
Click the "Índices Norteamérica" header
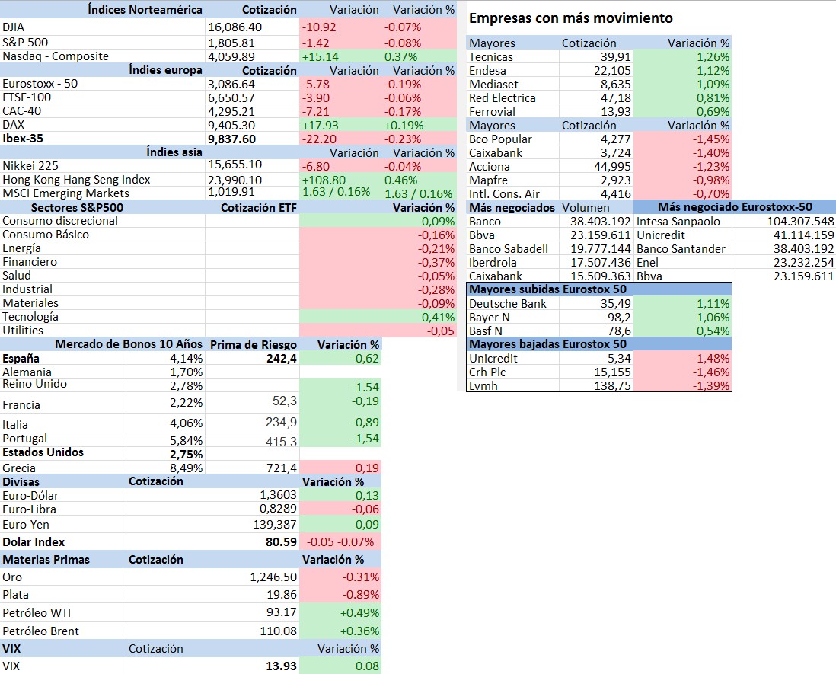point(145,10)
